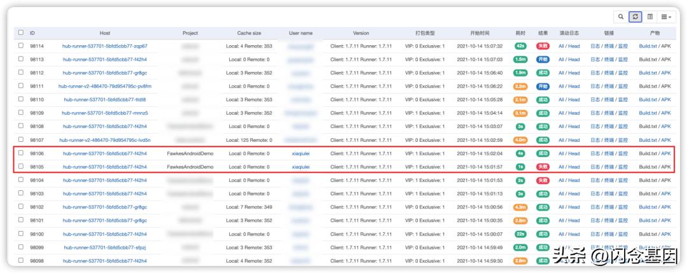Click the refresh table icon
The height and width of the screenshot is (273, 687).
[635, 17]
